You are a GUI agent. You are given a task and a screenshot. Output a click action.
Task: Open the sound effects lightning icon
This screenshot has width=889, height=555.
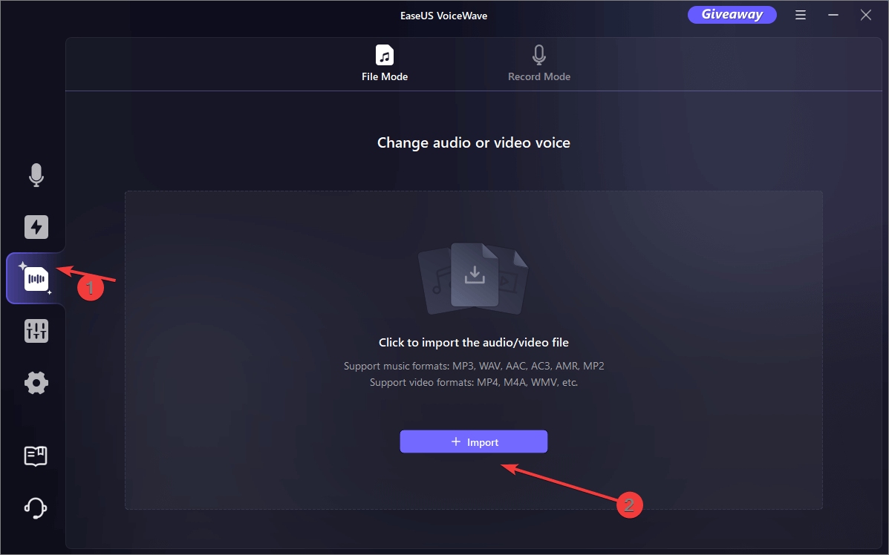36,227
